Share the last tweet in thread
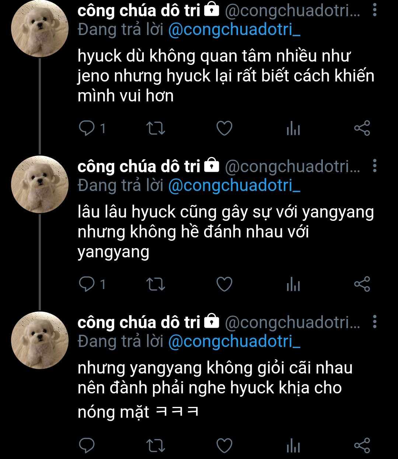Viewport: 398px width, 459px height. pos(362,445)
